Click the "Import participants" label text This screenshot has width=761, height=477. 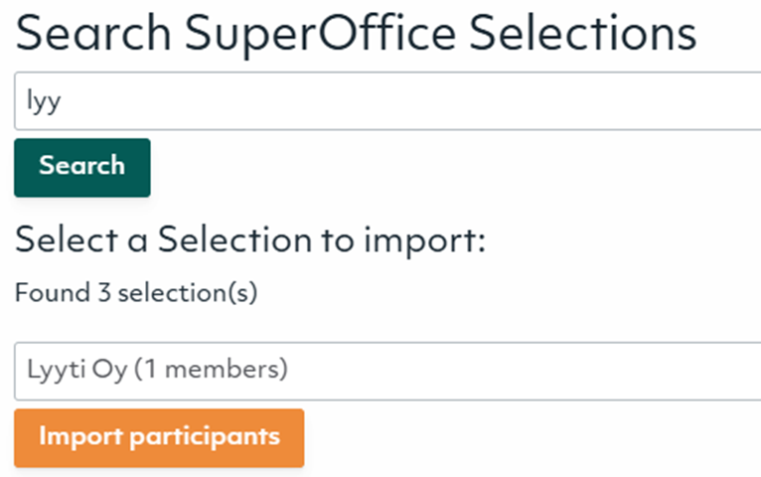[x=159, y=437]
